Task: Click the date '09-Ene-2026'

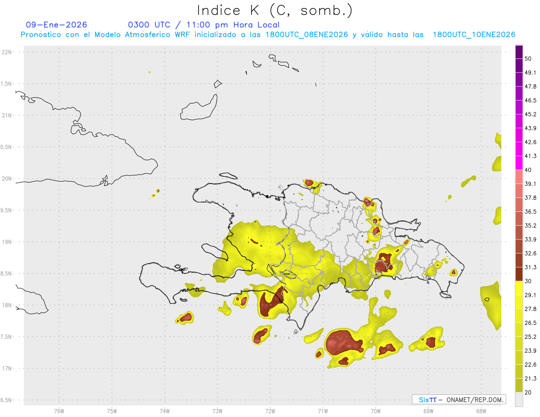Action: pos(57,25)
